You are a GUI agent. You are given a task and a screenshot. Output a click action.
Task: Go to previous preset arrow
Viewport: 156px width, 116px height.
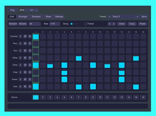[x=109, y=17]
